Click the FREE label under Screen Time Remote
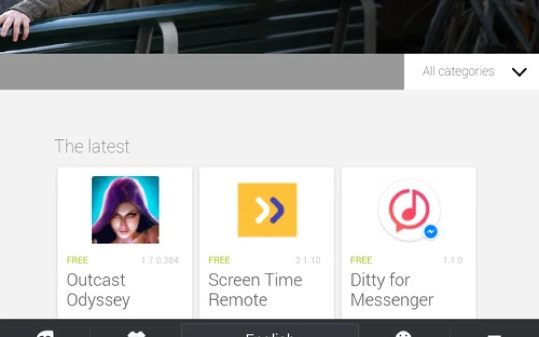 219,260
